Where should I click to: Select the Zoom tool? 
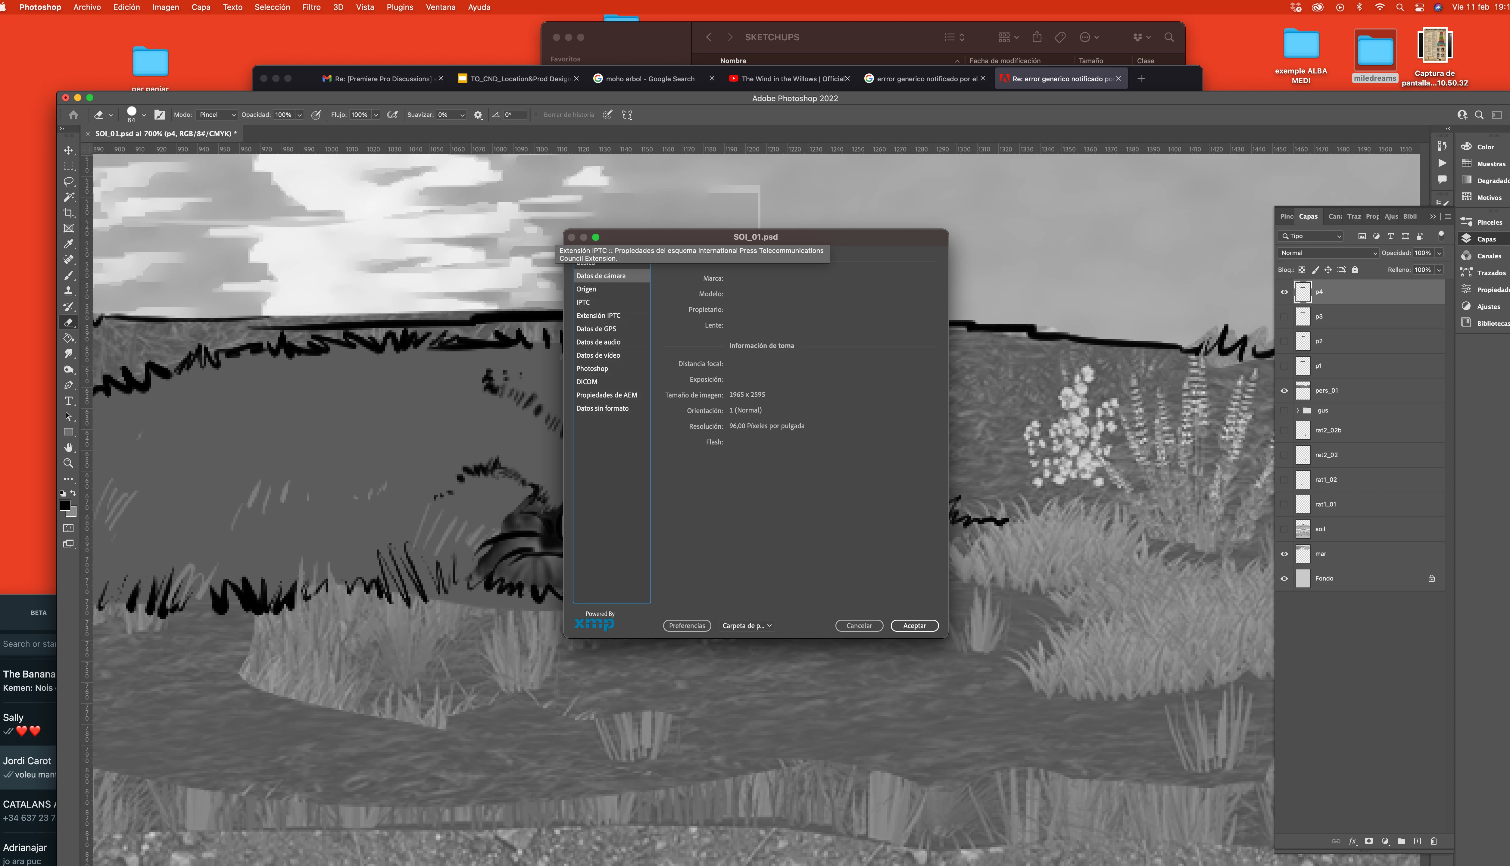click(x=68, y=463)
